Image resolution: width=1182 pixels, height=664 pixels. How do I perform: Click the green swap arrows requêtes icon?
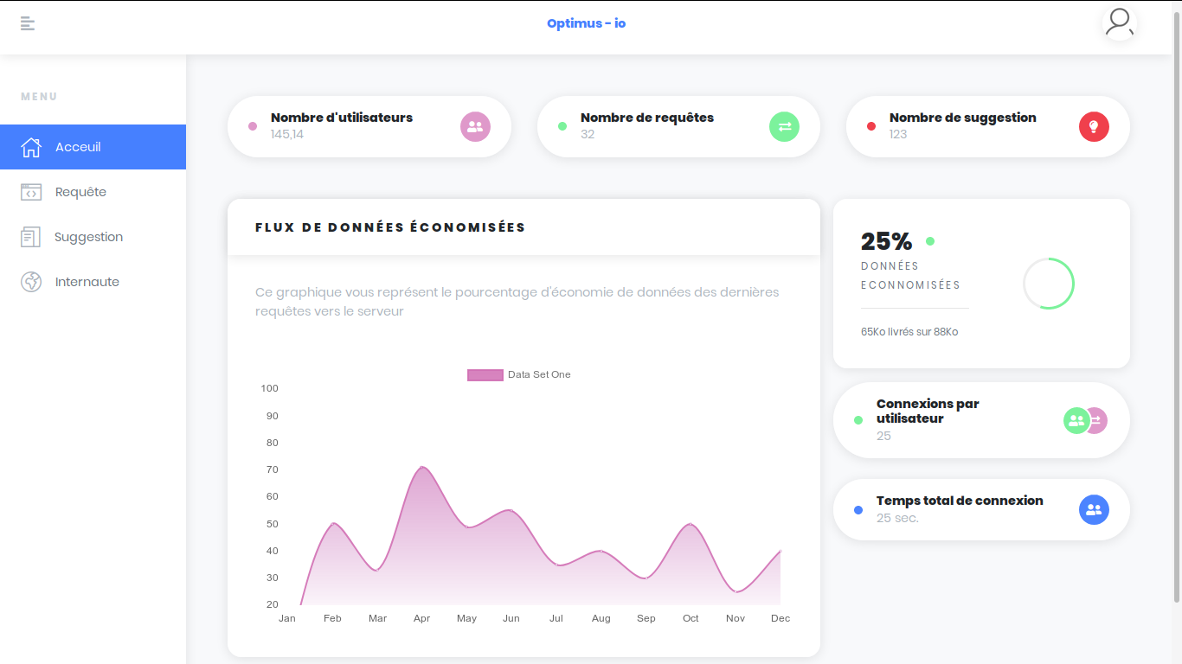coord(784,127)
